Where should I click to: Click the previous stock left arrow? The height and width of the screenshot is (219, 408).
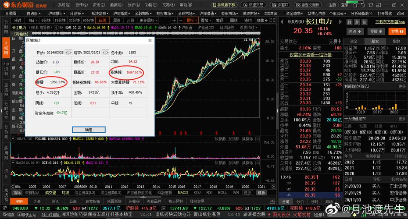coord(282,22)
